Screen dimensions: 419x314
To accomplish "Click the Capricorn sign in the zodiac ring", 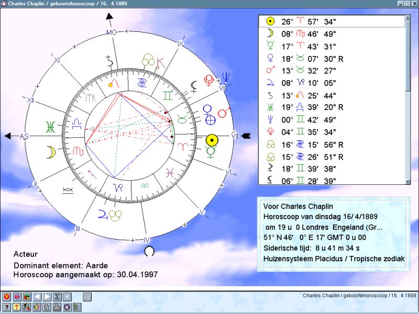I will 118,188.
